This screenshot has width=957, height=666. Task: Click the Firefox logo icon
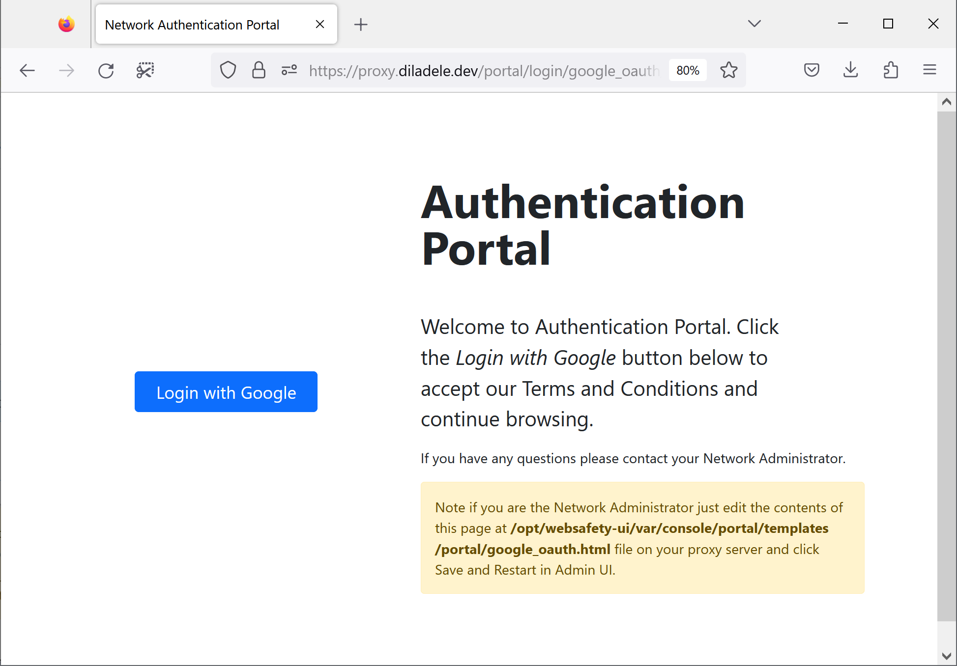click(66, 24)
